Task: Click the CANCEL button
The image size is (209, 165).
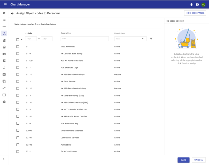Action: tap(198, 160)
